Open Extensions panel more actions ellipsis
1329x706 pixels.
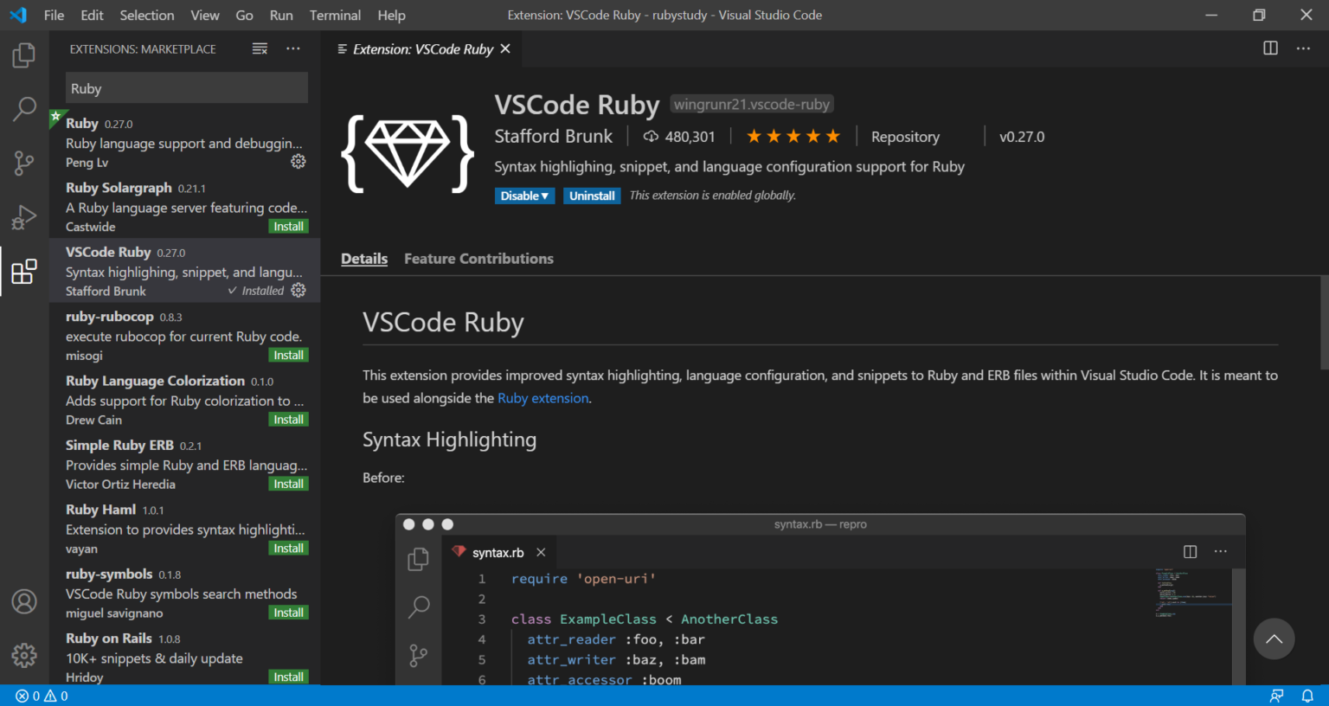(x=293, y=48)
